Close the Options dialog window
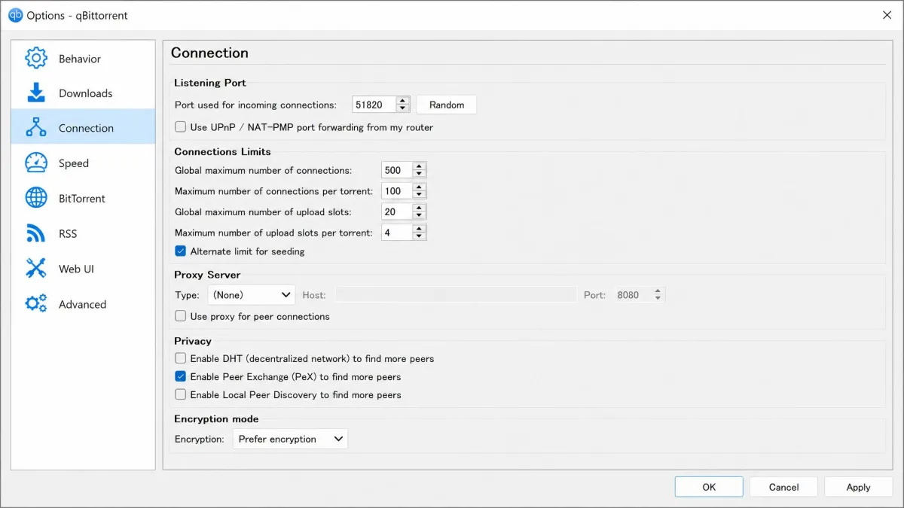Viewport: 904px width, 508px height. tap(887, 15)
